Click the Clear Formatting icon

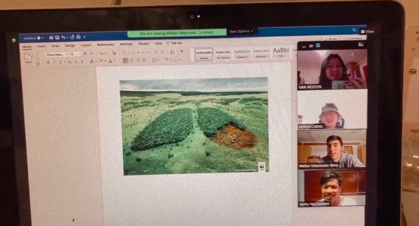tap(114, 53)
